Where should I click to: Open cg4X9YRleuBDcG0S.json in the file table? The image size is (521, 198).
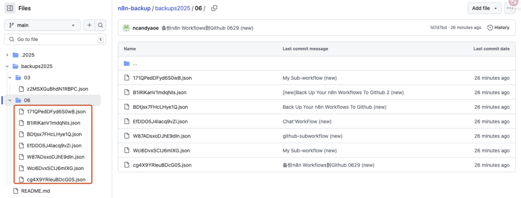point(162,165)
